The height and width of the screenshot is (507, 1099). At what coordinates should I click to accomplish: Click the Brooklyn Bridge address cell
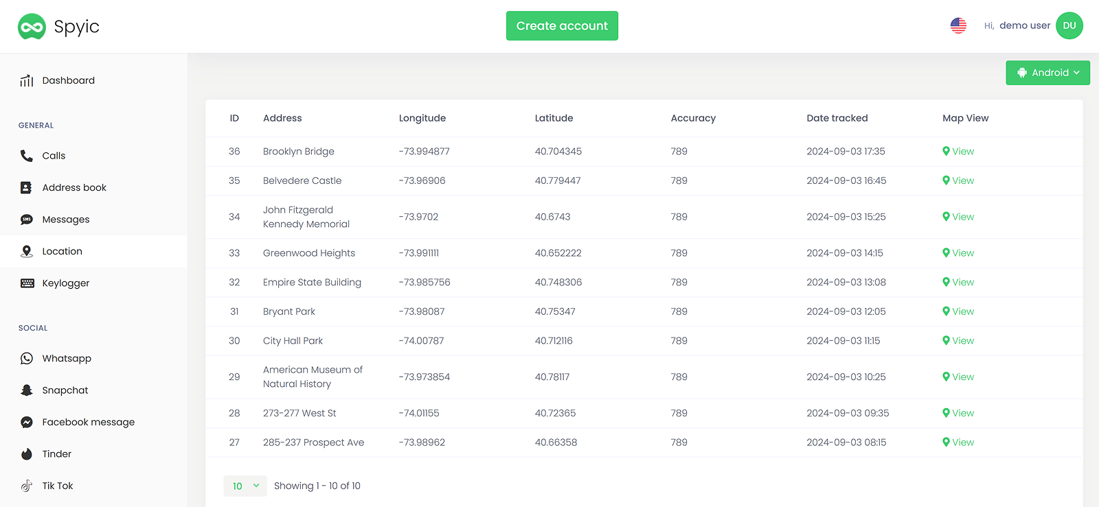pyautogui.click(x=299, y=152)
